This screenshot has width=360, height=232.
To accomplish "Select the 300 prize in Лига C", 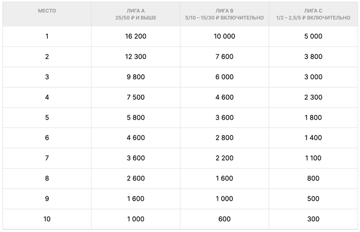I will 313,219.
